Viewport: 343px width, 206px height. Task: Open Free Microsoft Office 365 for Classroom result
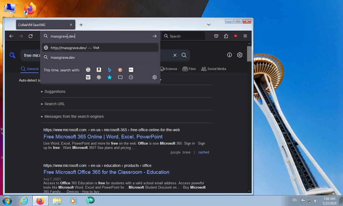(x=106, y=172)
